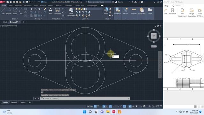This screenshot has height=115, width=204.
Task: Open the Insert ribbon tab
Action: (x=11, y=5)
